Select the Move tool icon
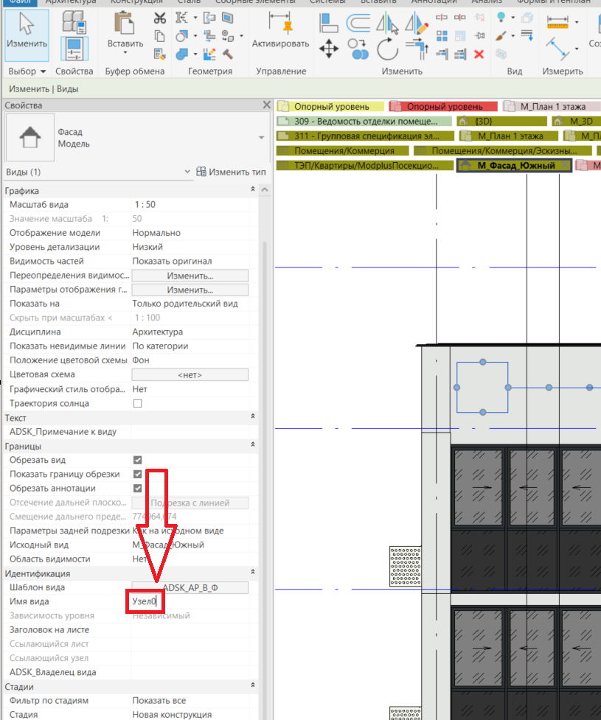This screenshot has width=601, height=720. pos(329,49)
